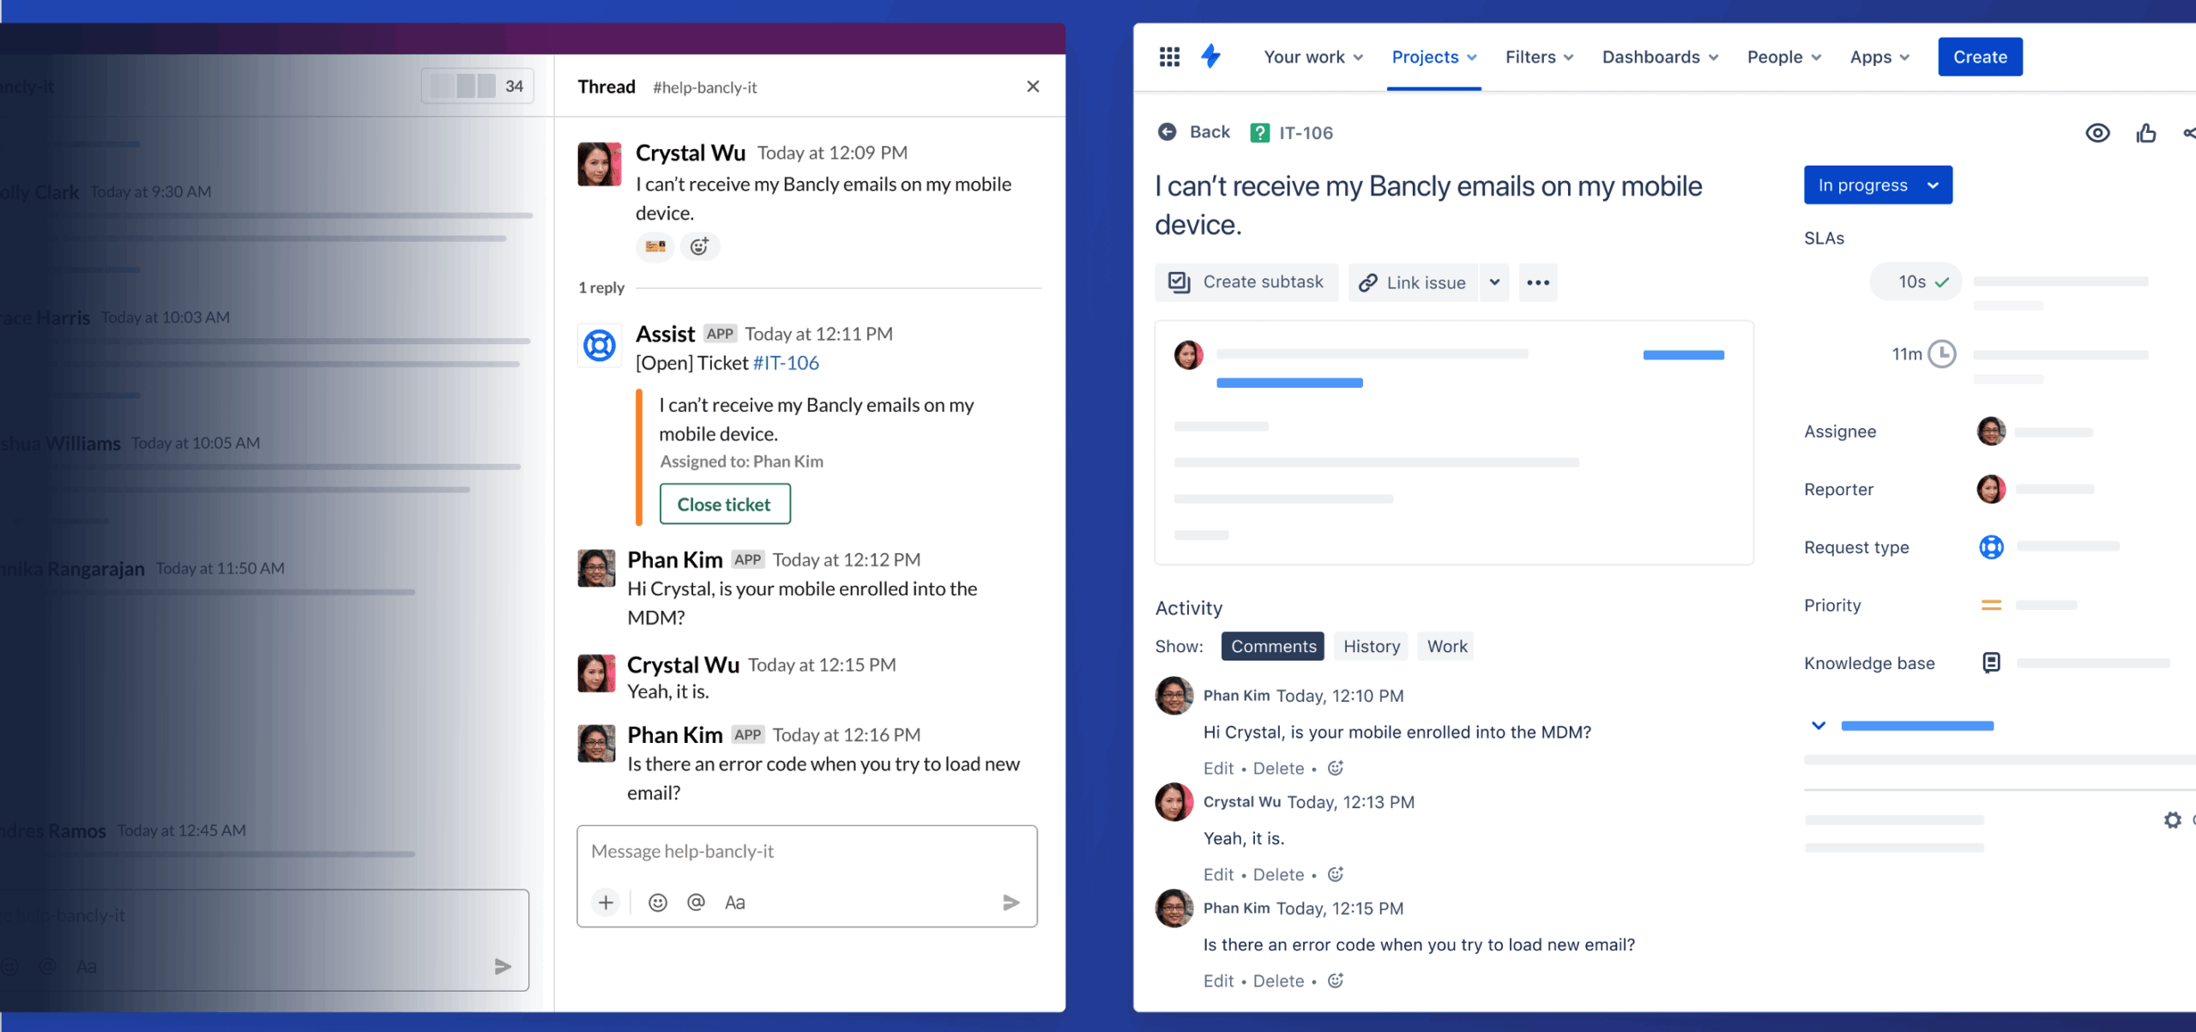Click the Assignee avatar
The image size is (2196, 1032).
(1991, 432)
